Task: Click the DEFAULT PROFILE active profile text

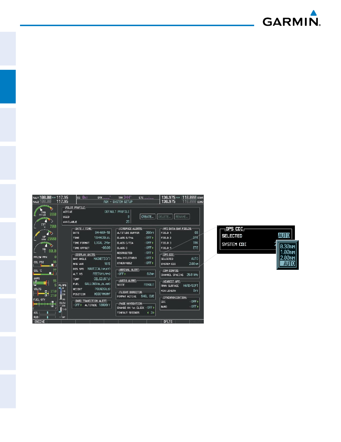Action: click(117, 212)
